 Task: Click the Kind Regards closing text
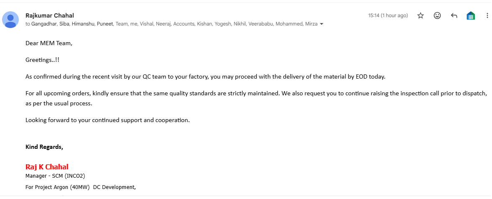click(44, 147)
